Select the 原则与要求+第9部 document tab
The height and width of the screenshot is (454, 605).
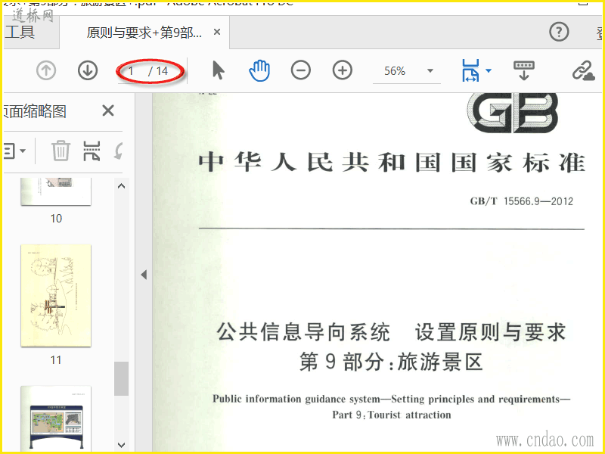coord(144,33)
